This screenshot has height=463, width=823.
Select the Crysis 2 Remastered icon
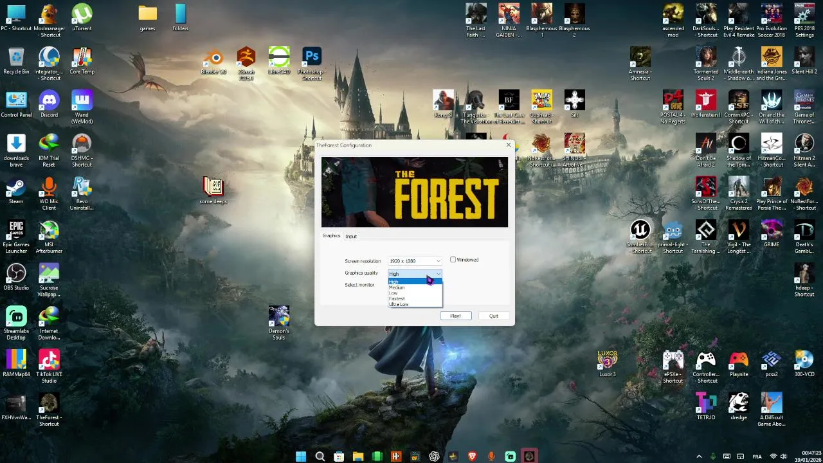pyautogui.click(x=738, y=194)
